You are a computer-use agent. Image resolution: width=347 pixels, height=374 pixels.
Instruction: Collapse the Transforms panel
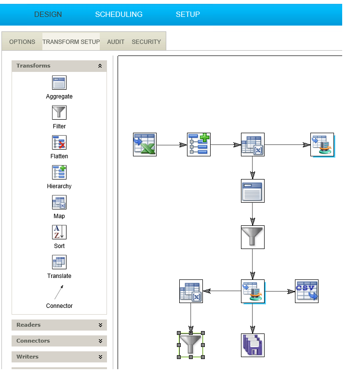(x=100, y=66)
